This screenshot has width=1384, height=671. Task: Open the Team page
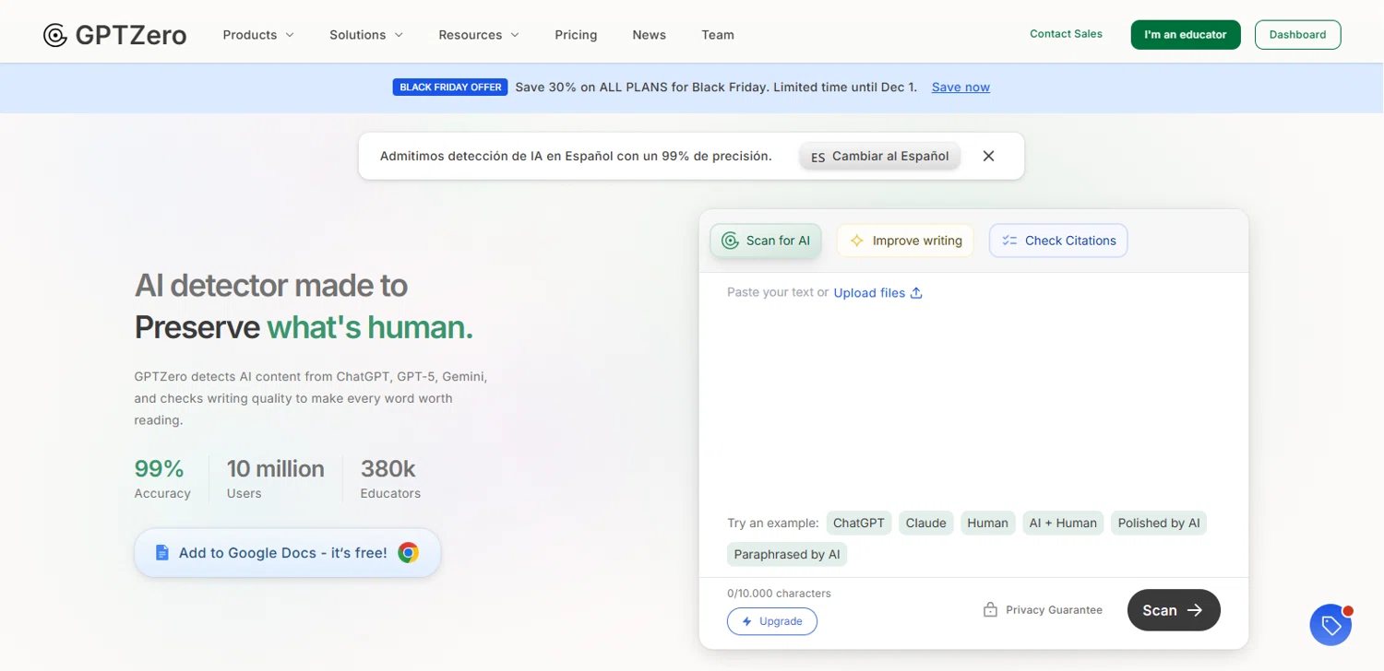pyautogui.click(x=718, y=35)
